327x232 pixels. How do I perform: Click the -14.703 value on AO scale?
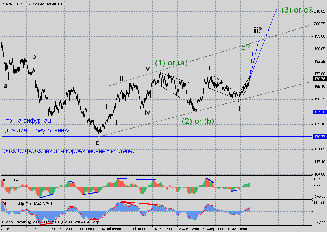320,196
